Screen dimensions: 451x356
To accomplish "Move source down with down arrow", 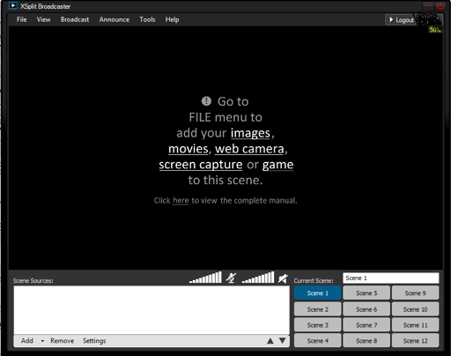I will tap(283, 341).
